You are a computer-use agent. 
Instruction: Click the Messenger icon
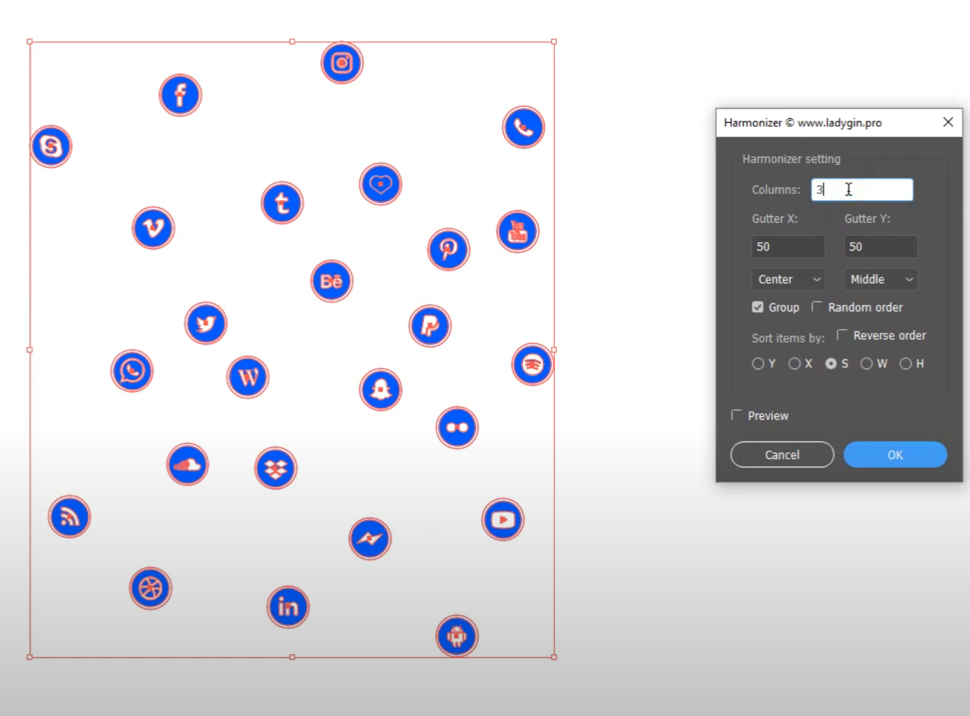[x=370, y=539]
